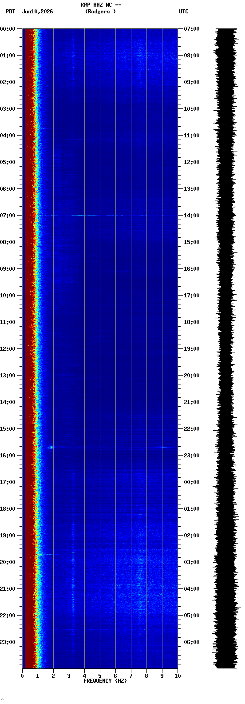Screen dimensions: 245x704
Task: Click the '10:00' UTC time label
Action: pyautogui.click(x=192, y=109)
